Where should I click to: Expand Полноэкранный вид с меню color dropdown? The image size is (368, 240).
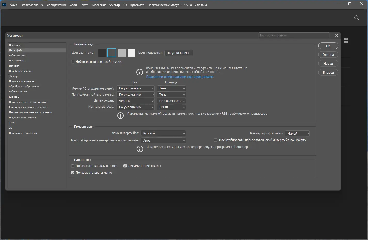coord(136,95)
